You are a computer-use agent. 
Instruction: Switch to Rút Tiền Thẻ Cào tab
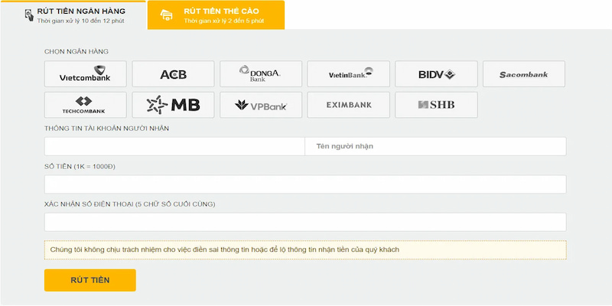(216, 15)
